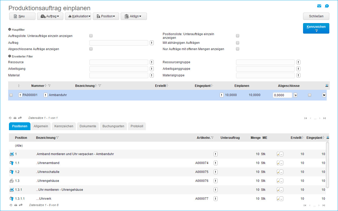Click the help chat bubble icon
Viewport: 338px width, 211px height.
pyautogui.click(x=327, y=6)
